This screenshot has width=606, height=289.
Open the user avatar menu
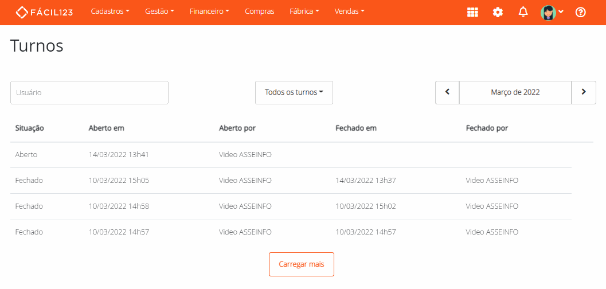(x=552, y=13)
